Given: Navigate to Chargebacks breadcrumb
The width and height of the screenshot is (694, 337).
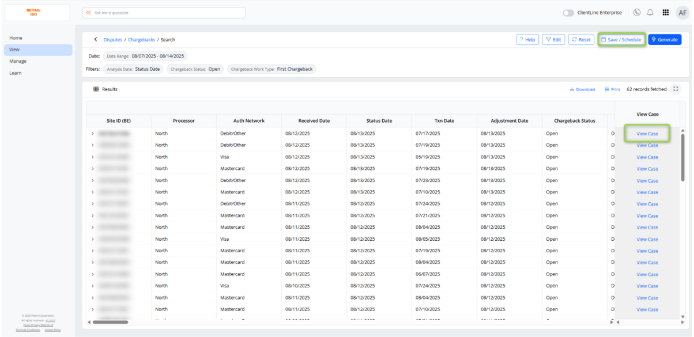Looking at the screenshot, I should (141, 40).
